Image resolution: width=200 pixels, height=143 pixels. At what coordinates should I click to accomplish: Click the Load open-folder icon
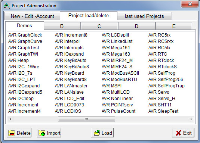tap(97, 133)
